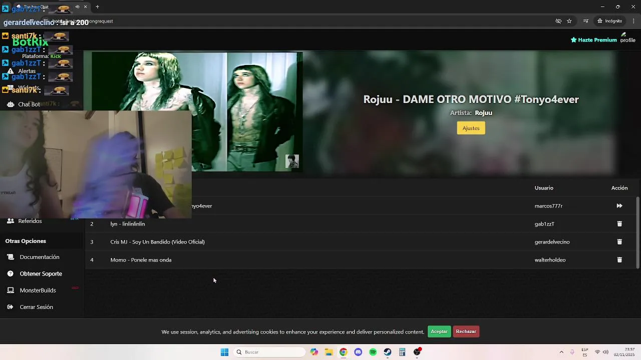
Task: Open Chat Bot sidebar entry
Action: pos(29,104)
